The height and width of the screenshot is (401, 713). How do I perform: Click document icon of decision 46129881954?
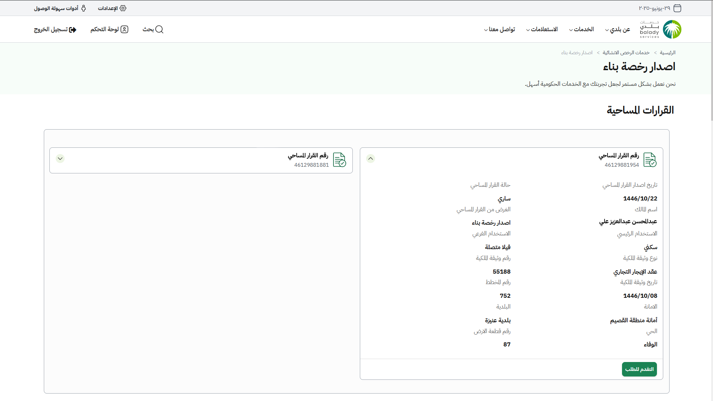pos(650,160)
